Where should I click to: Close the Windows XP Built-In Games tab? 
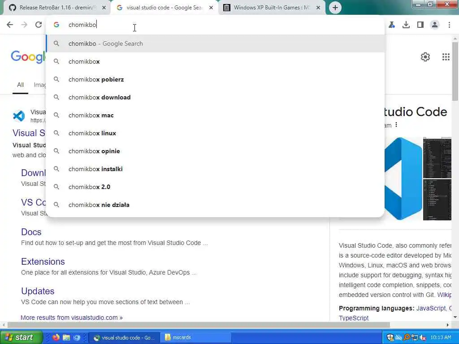pyautogui.click(x=318, y=8)
